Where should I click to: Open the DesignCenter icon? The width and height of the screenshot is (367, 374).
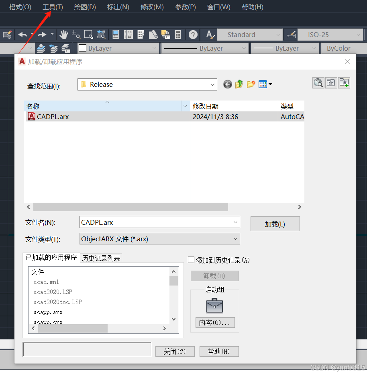coord(128,35)
